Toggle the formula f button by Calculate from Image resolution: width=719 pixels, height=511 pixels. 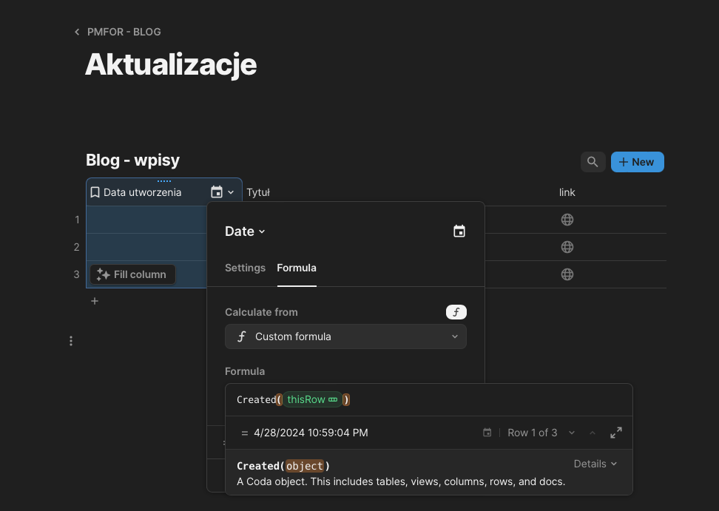click(456, 312)
